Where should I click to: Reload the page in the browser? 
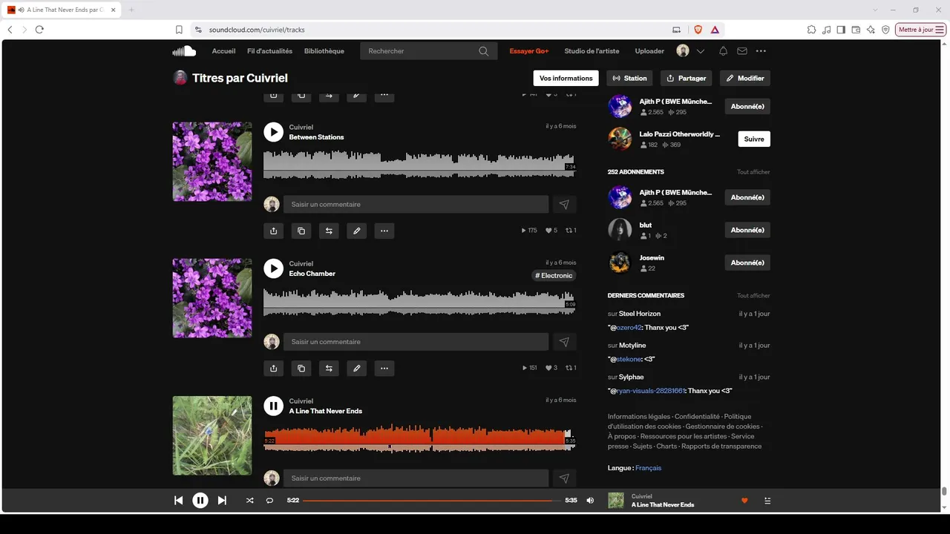pyautogui.click(x=39, y=30)
